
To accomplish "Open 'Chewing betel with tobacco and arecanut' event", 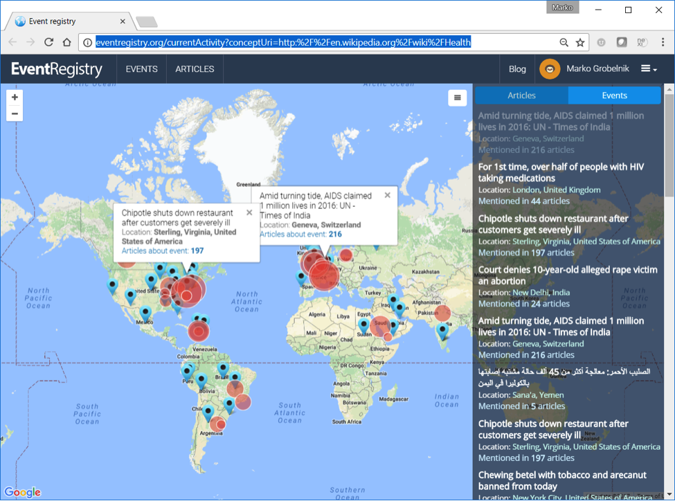I will (562, 481).
